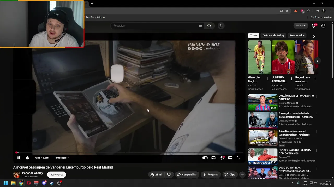Select the Relacionados filter chip
334x187 pixels.
pyautogui.click(x=297, y=35)
